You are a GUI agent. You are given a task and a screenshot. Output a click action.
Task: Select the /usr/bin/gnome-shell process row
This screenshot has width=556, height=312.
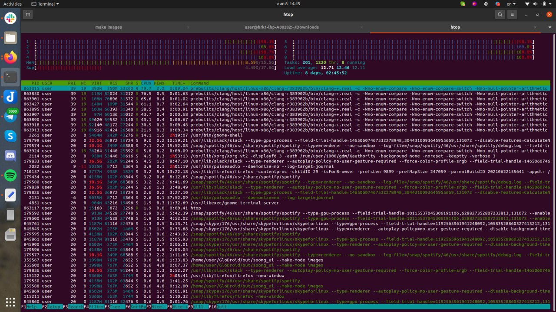[286, 135]
